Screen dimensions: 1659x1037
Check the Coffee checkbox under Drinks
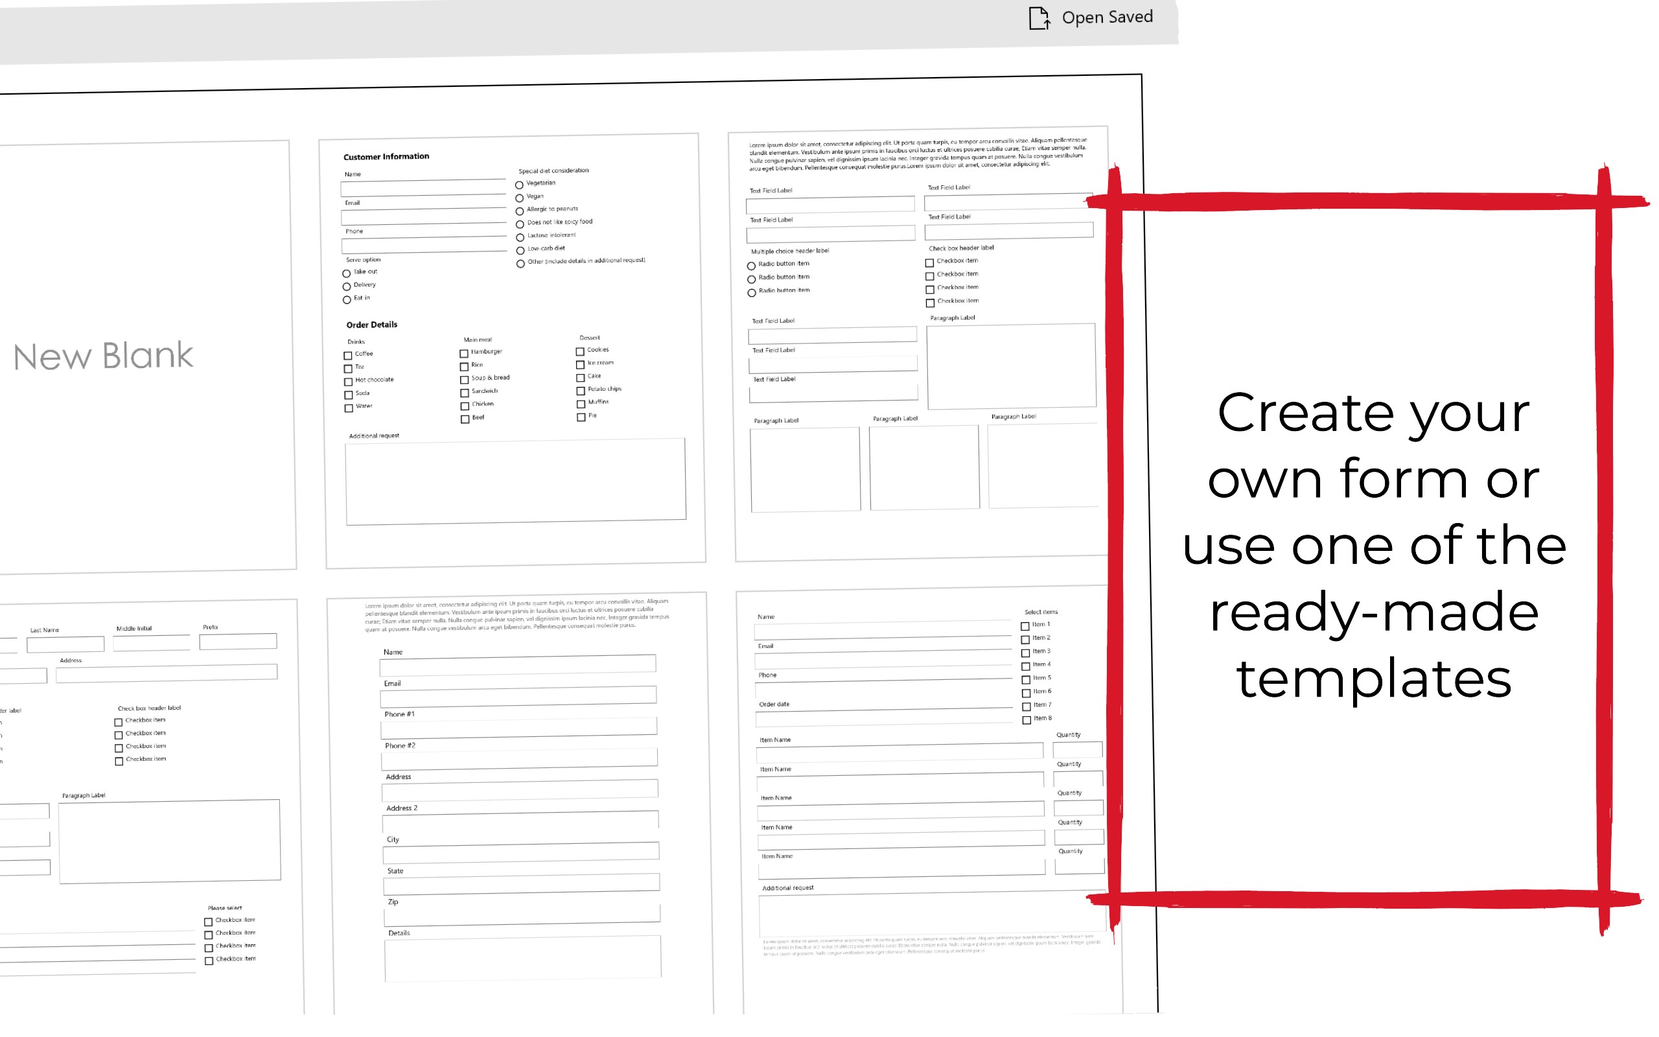348,355
